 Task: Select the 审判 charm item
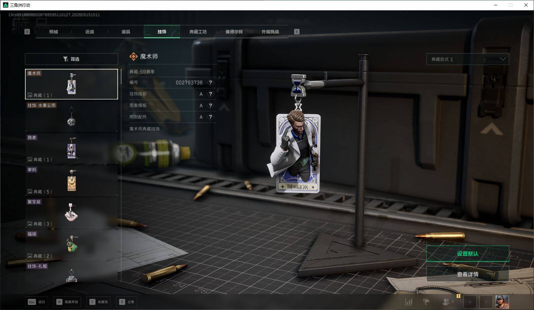coord(71,181)
